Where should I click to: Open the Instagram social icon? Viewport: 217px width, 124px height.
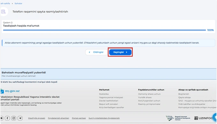click(x=14, y=118)
